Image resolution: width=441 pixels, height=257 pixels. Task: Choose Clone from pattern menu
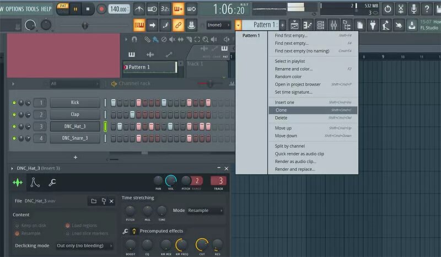(x=313, y=110)
